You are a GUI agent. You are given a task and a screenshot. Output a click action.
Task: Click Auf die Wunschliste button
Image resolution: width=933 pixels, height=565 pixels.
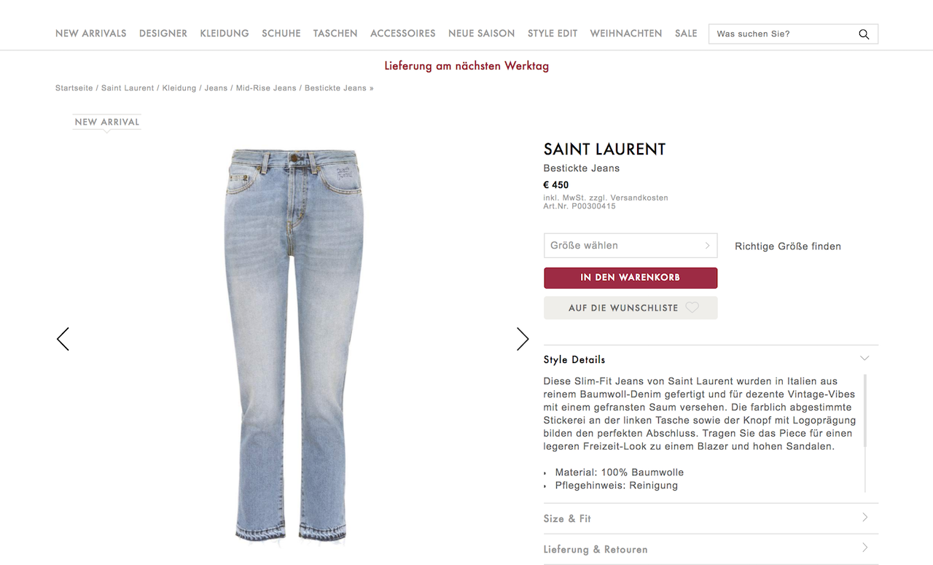[631, 308]
